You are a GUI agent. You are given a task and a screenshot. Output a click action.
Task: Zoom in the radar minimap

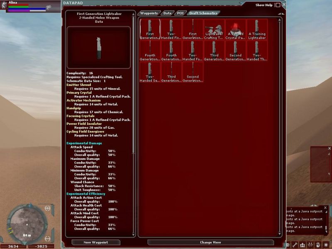pyautogui.click(x=47, y=207)
